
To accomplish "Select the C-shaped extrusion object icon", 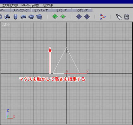I will [x=31, y=17].
